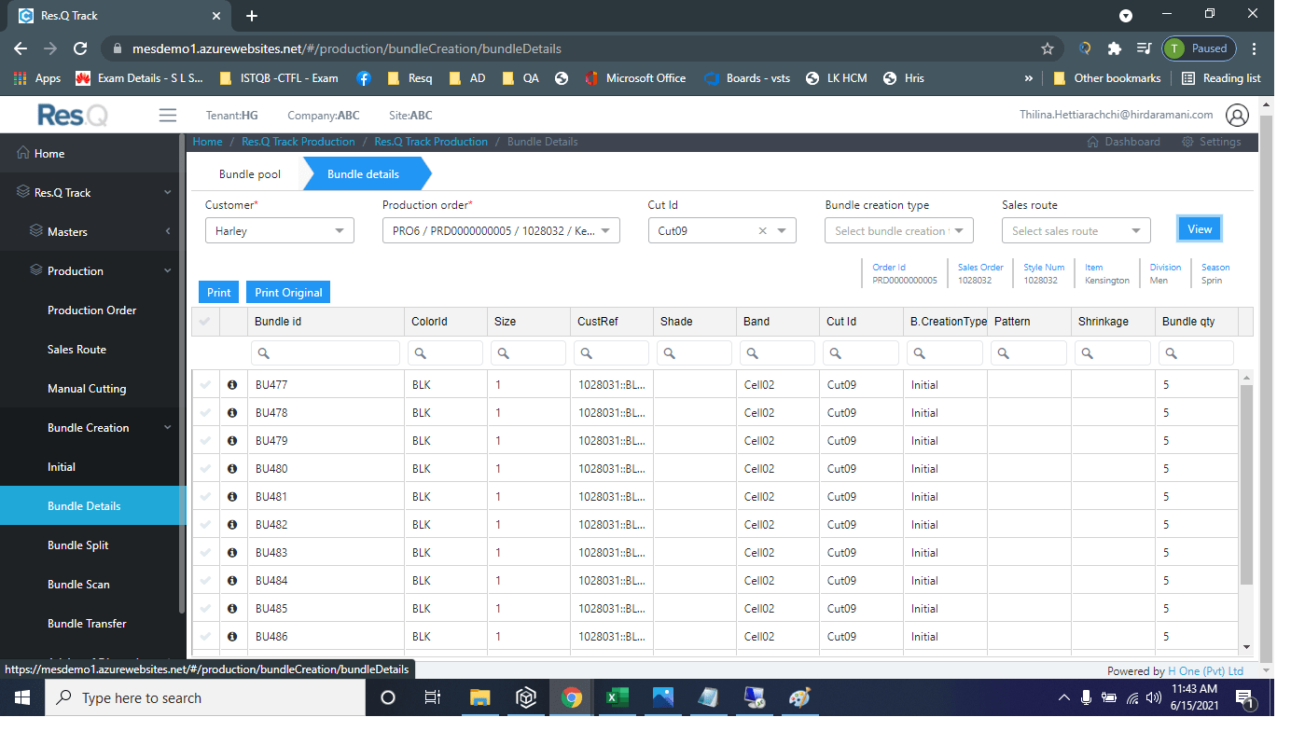Screen dimensions: 1291x731
Task: Expand the Sales route dropdown
Action: coord(1076,229)
